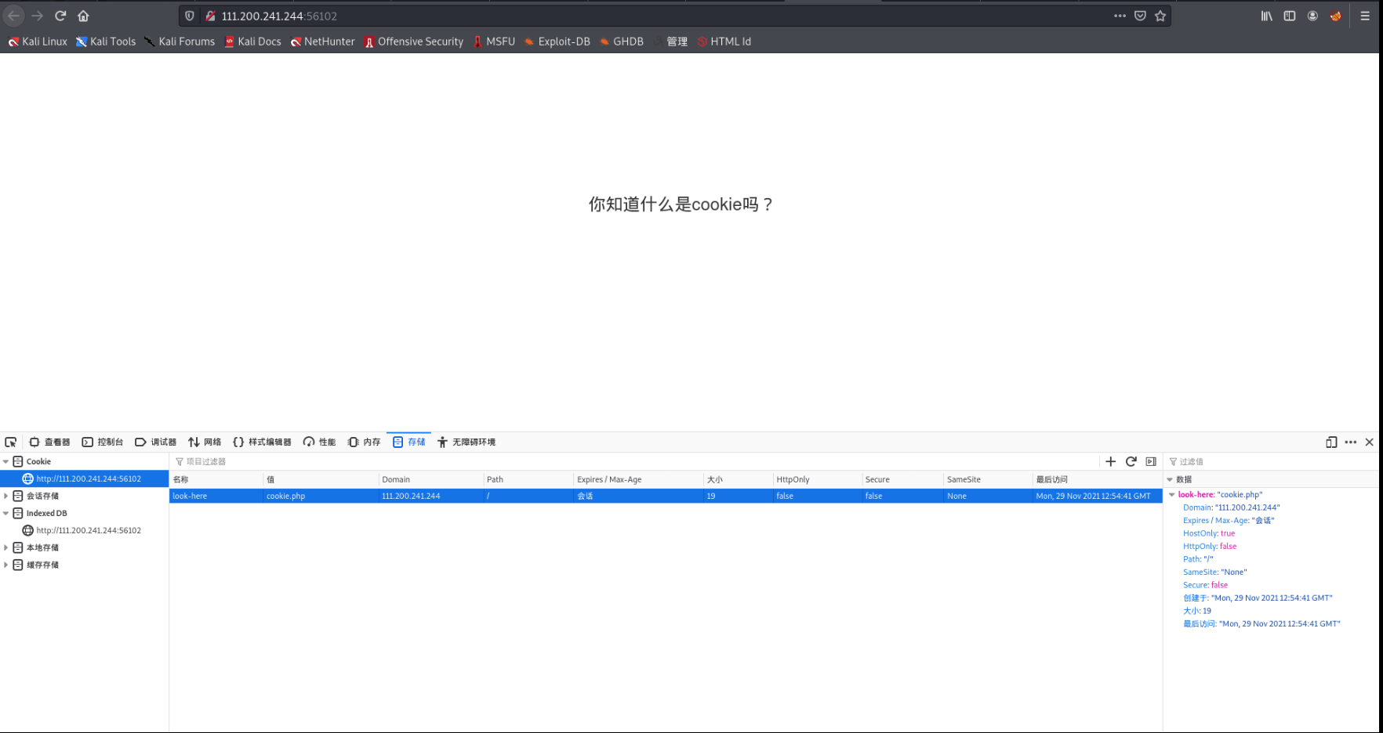The image size is (1383, 733).
Task: Switch to the 调试器 debugger tab
Action: tap(155, 442)
